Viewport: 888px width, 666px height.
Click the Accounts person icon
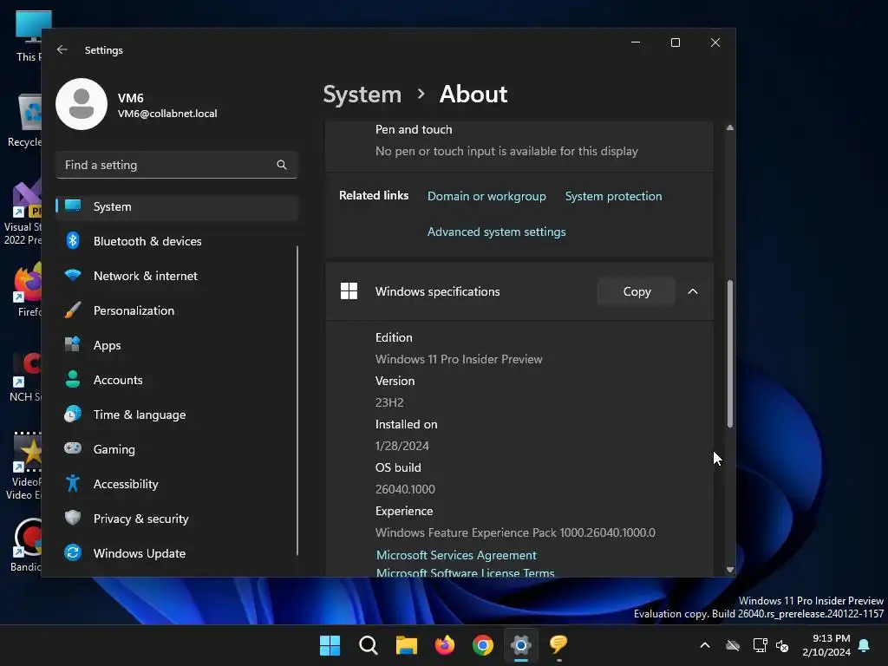(x=73, y=379)
